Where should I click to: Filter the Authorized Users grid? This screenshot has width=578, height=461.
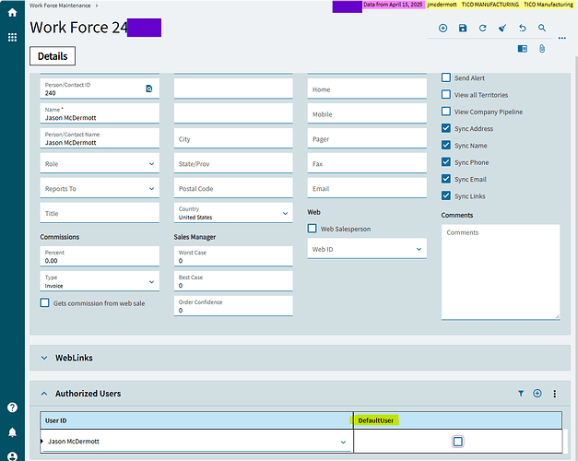pos(521,394)
